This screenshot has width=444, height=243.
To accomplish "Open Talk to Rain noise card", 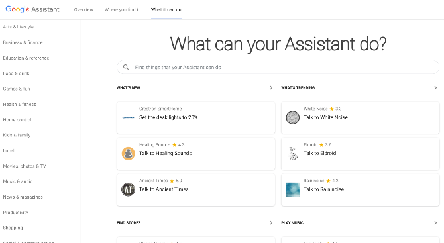I will pyautogui.click(x=361, y=189).
